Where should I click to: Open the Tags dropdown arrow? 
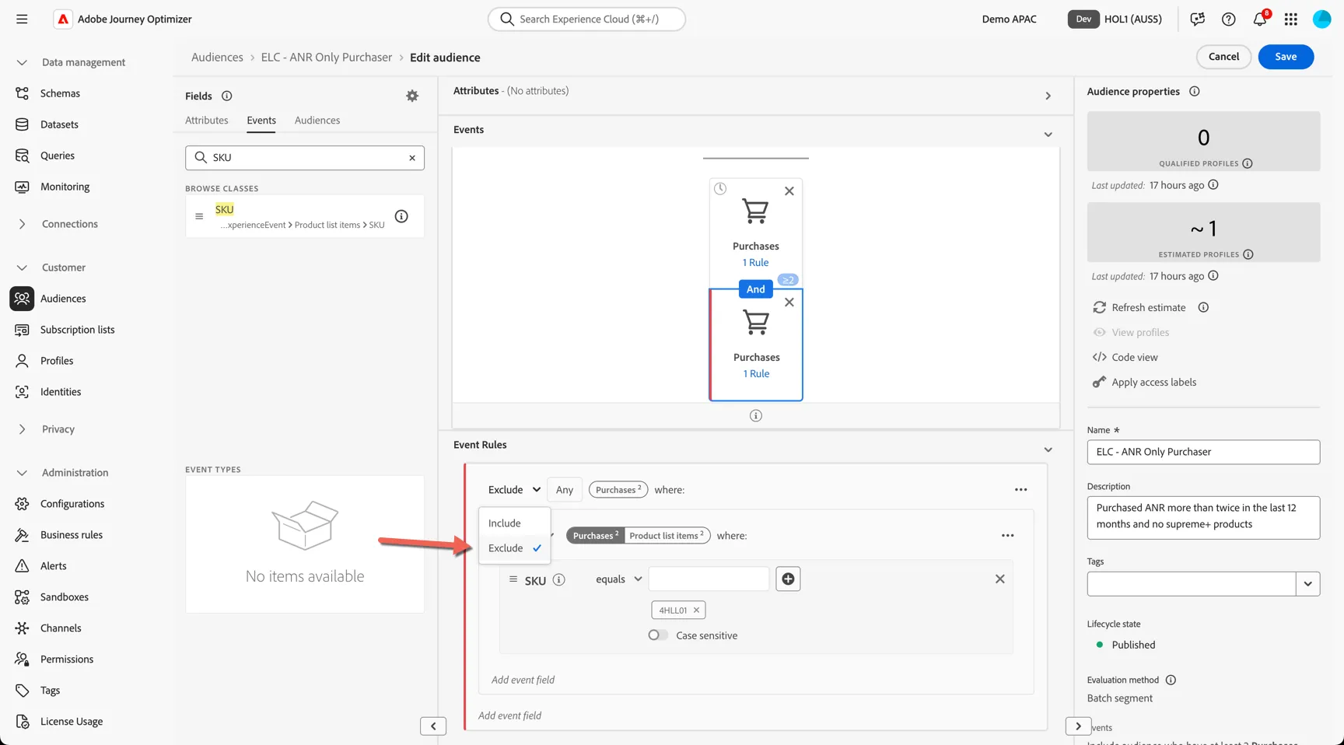click(x=1307, y=584)
